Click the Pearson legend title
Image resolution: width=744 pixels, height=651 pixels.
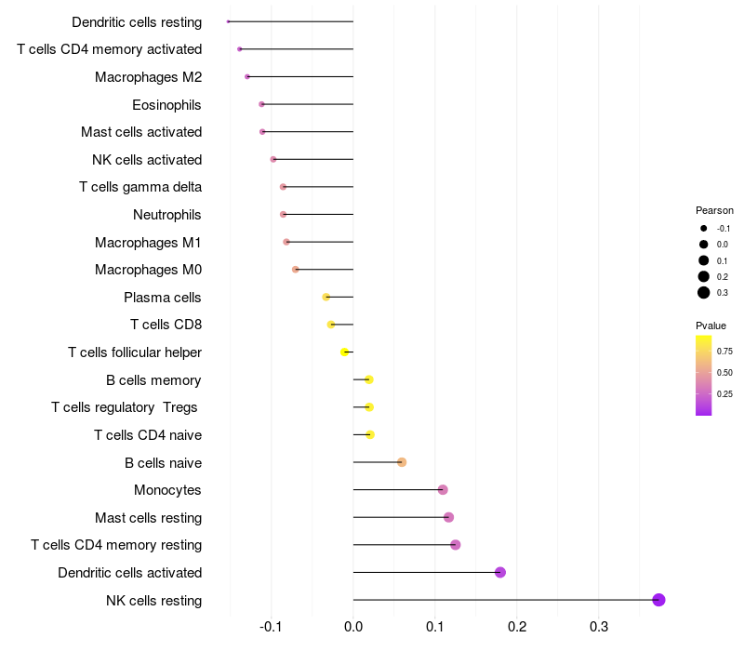714,210
